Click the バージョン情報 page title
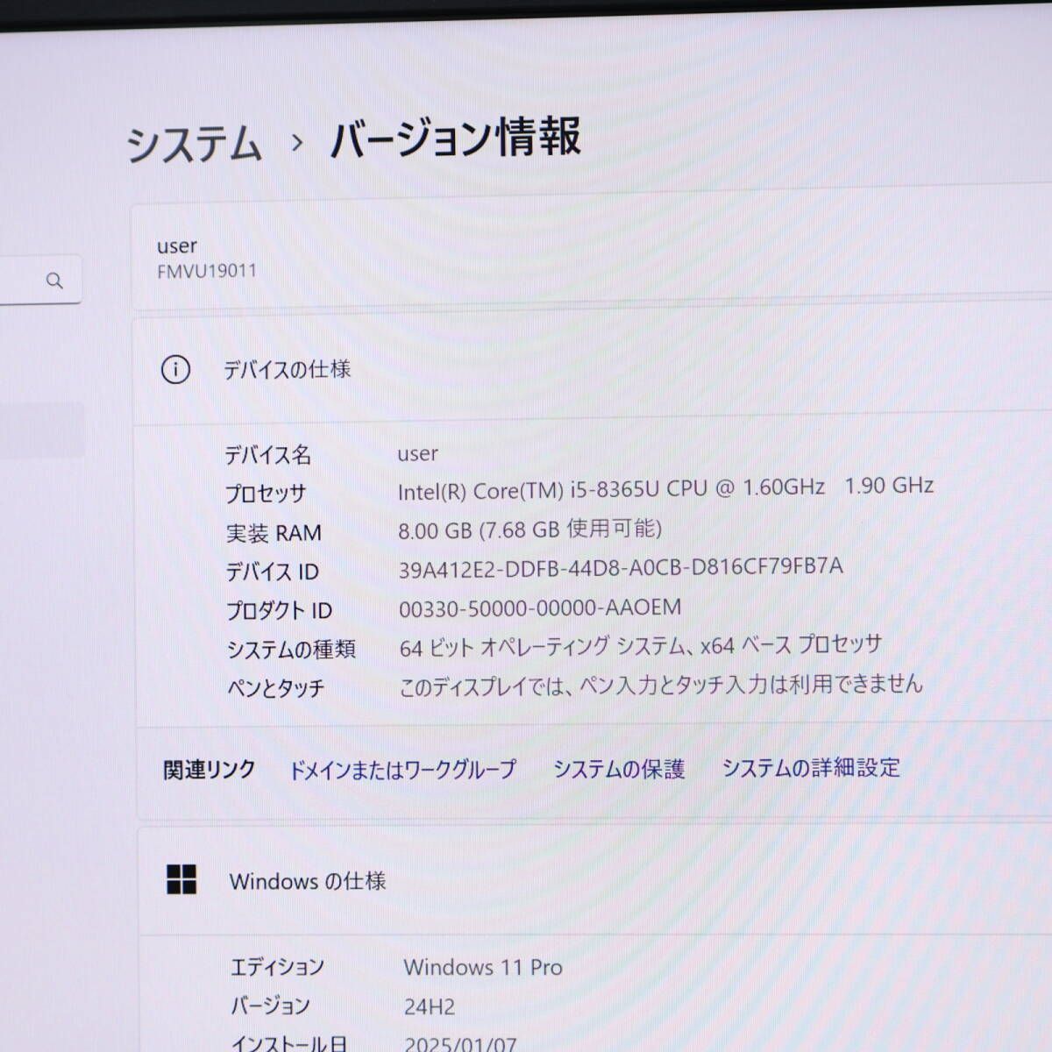 pos(455,139)
